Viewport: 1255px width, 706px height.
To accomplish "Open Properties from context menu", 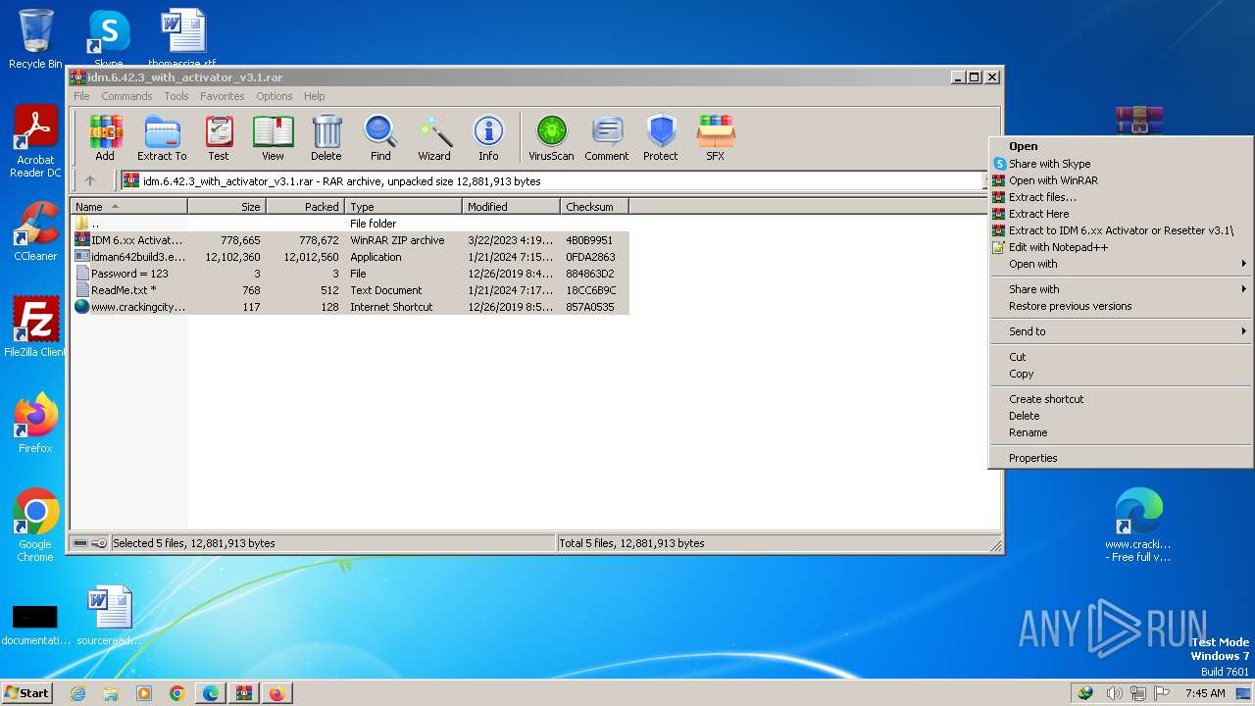I will pyautogui.click(x=1121, y=458).
